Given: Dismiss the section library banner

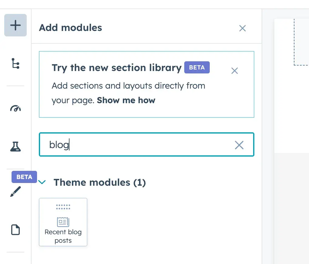Looking at the screenshot, I should pyautogui.click(x=234, y=71).
